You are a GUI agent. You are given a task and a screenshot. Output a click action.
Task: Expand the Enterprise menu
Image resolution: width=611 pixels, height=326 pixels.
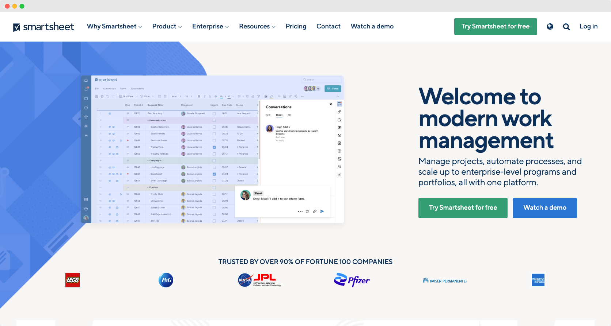pyautogui.click(x=210, y=26)
